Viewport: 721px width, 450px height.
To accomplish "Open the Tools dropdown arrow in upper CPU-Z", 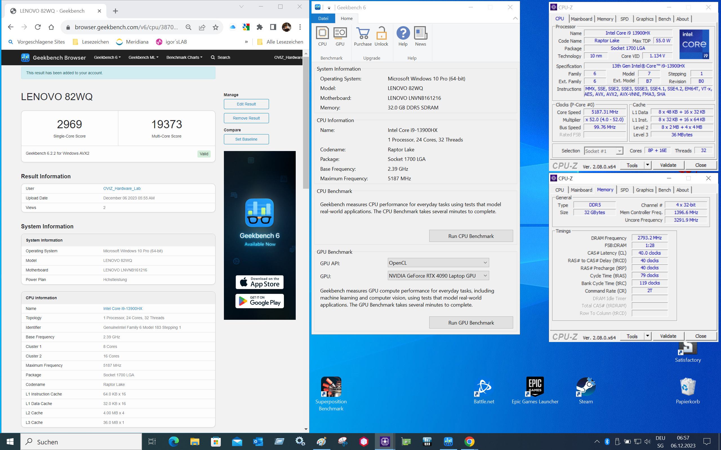I will tap(647, 165).
